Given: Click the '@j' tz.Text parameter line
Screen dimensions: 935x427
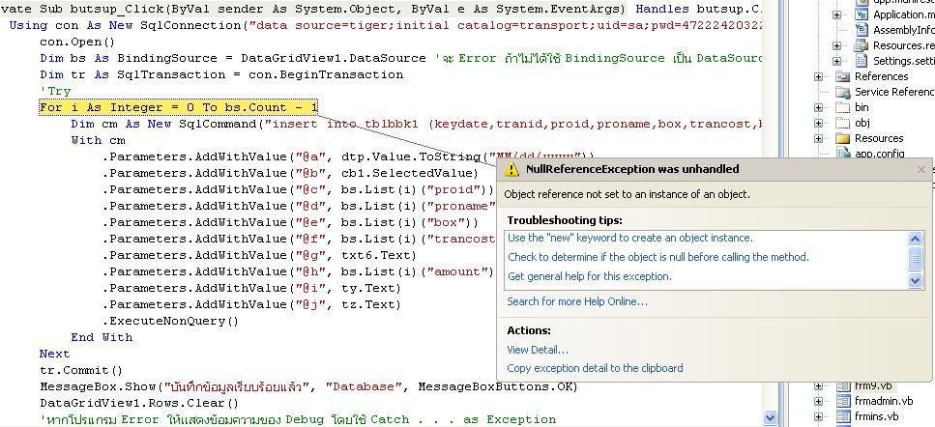Looking at the screenshot, I should coord(251,305).
